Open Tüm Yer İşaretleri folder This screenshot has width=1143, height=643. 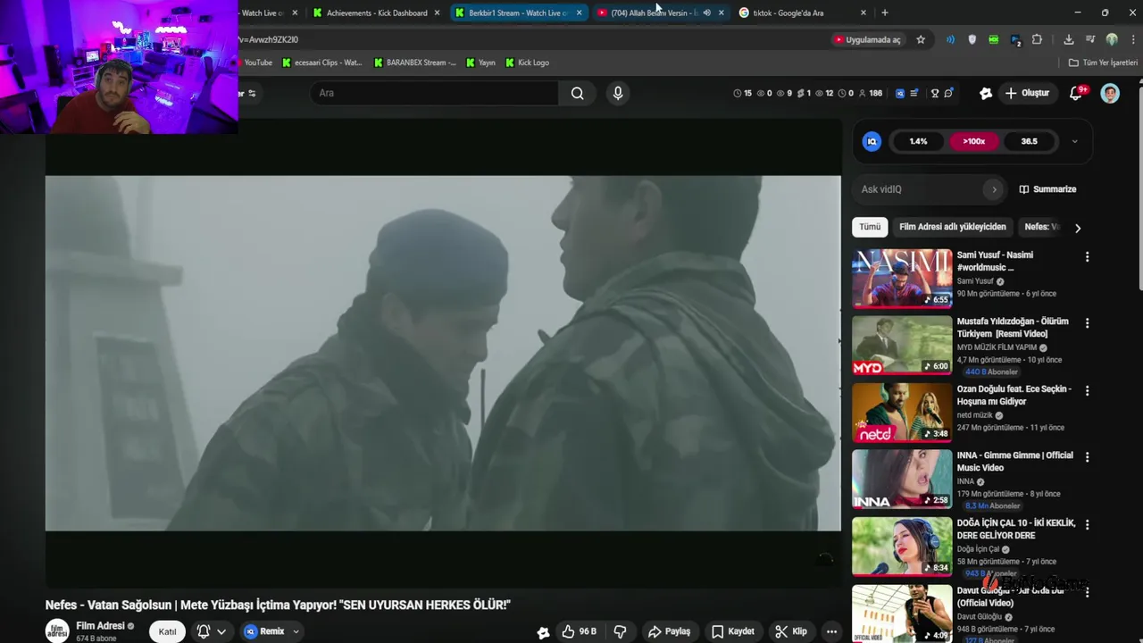(1104, 63)
